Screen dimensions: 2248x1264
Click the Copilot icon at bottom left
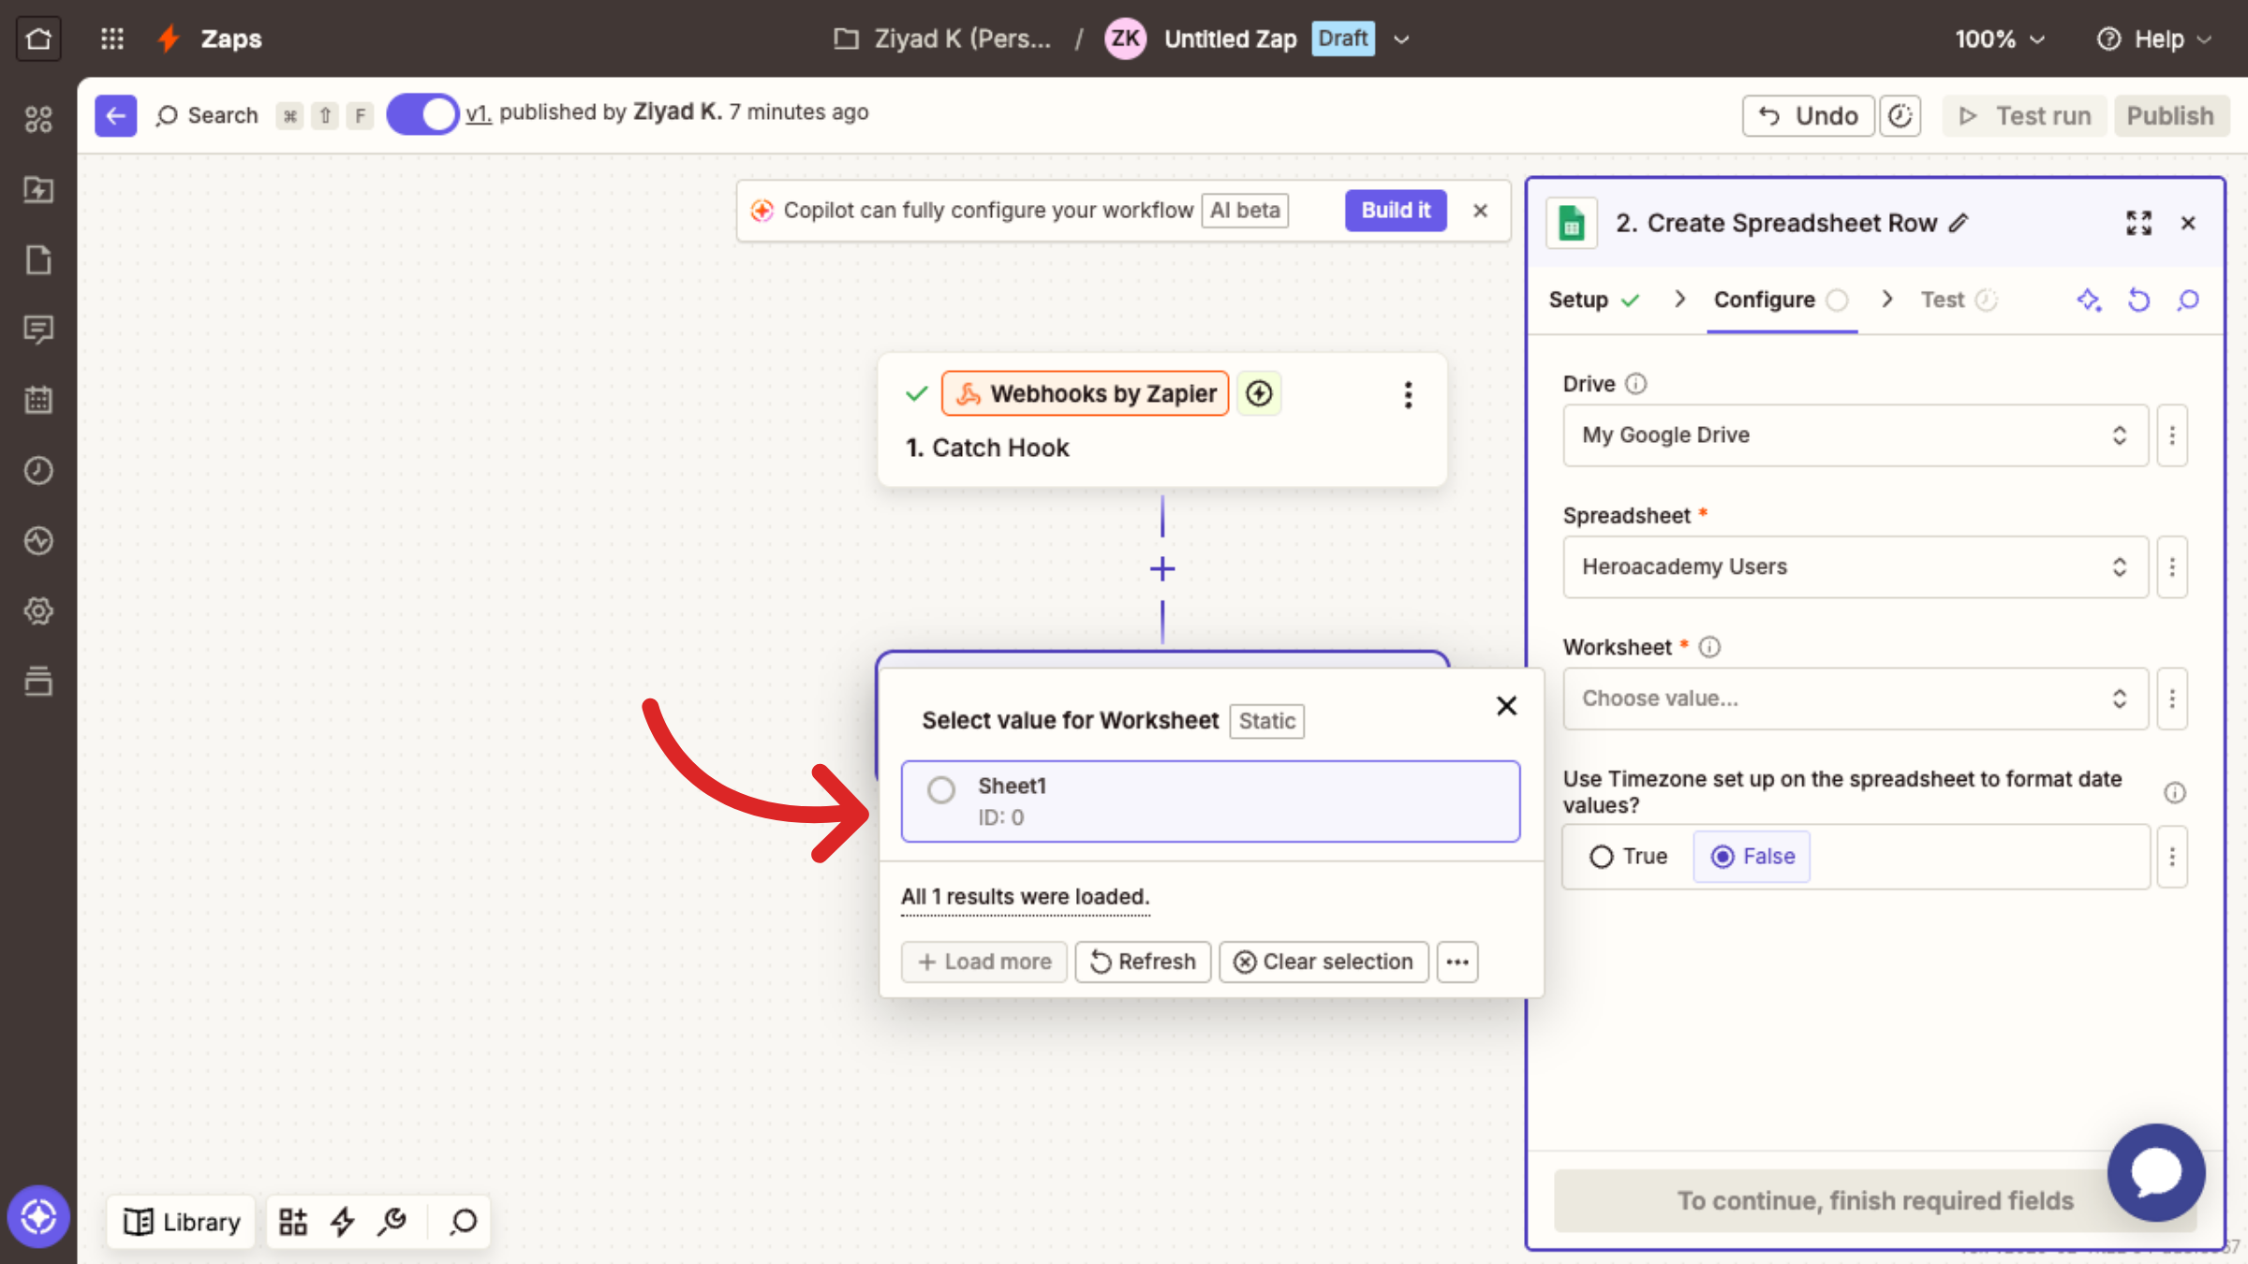[x=38, y=1217]
